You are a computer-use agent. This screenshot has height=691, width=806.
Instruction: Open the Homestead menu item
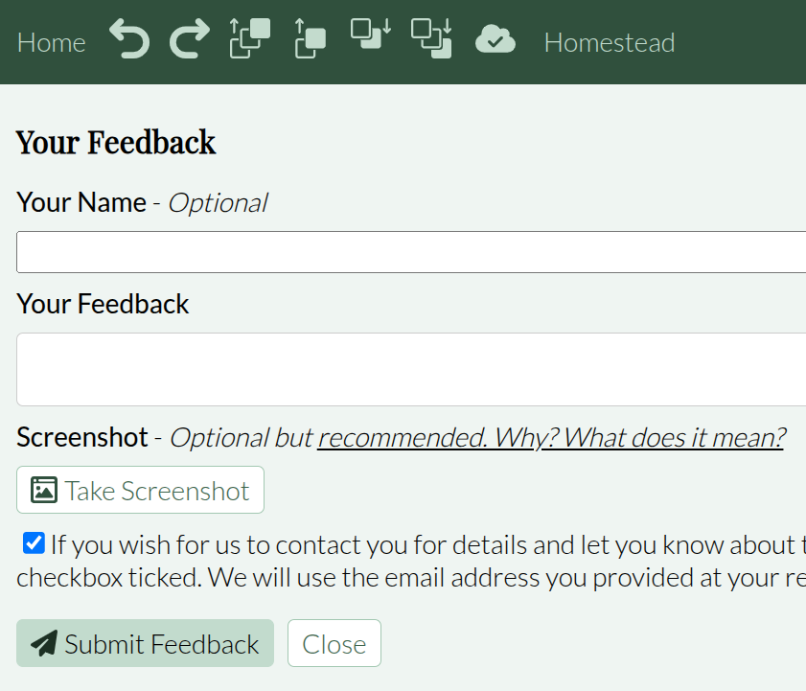(x=610, y=43)
